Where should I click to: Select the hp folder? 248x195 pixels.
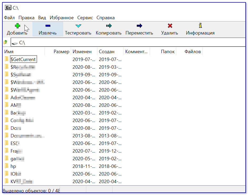click(13, 166)
